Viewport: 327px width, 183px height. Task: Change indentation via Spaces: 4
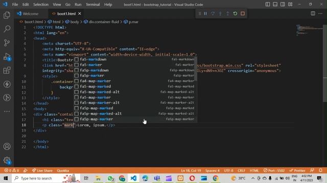click(213, 171)
